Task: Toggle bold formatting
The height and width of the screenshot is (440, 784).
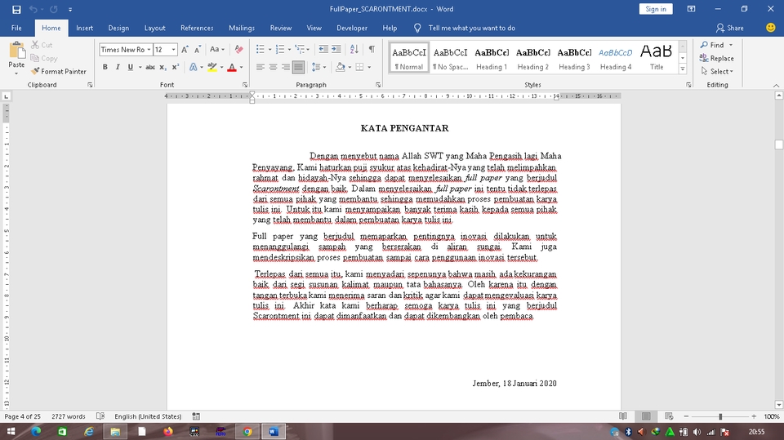Action: 105,67
